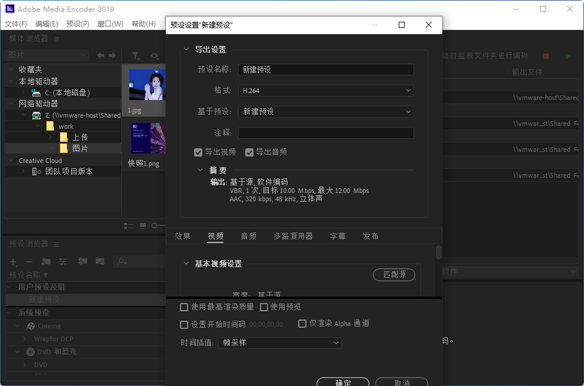
Task: Click the new preset group icon
Action: pos(46,262)
